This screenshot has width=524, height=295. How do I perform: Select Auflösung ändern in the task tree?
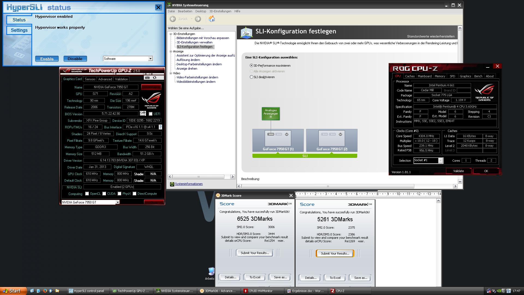click(x=188, y=60)
